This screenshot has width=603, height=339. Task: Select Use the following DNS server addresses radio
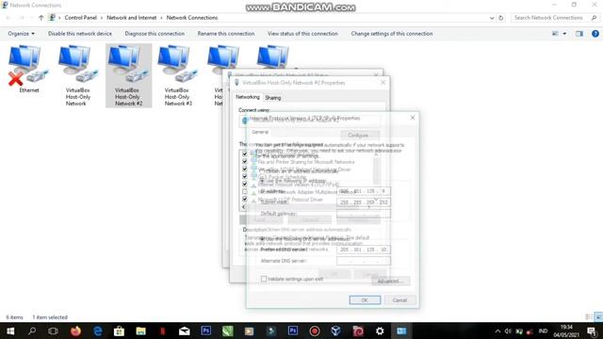tap(262, 239)
